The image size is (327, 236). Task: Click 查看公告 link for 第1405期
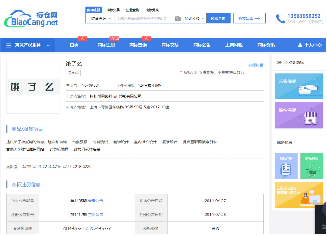coord(95,201)
